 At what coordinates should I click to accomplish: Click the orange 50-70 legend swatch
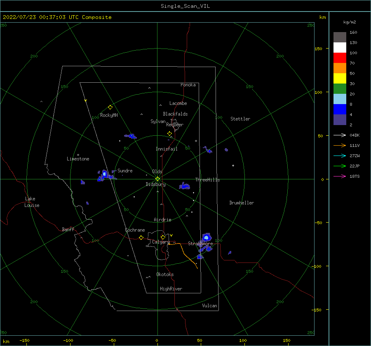[340, 68]
